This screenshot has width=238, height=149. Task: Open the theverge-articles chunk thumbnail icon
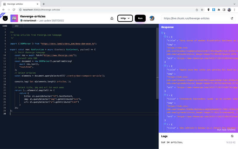click(x=14, y=18)
